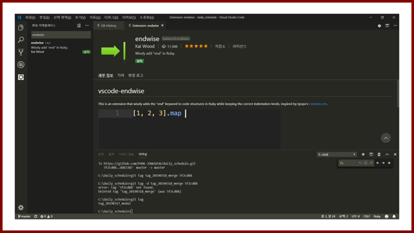
Task: Synchronize changes icon in status bar
Action: [36, 216]
